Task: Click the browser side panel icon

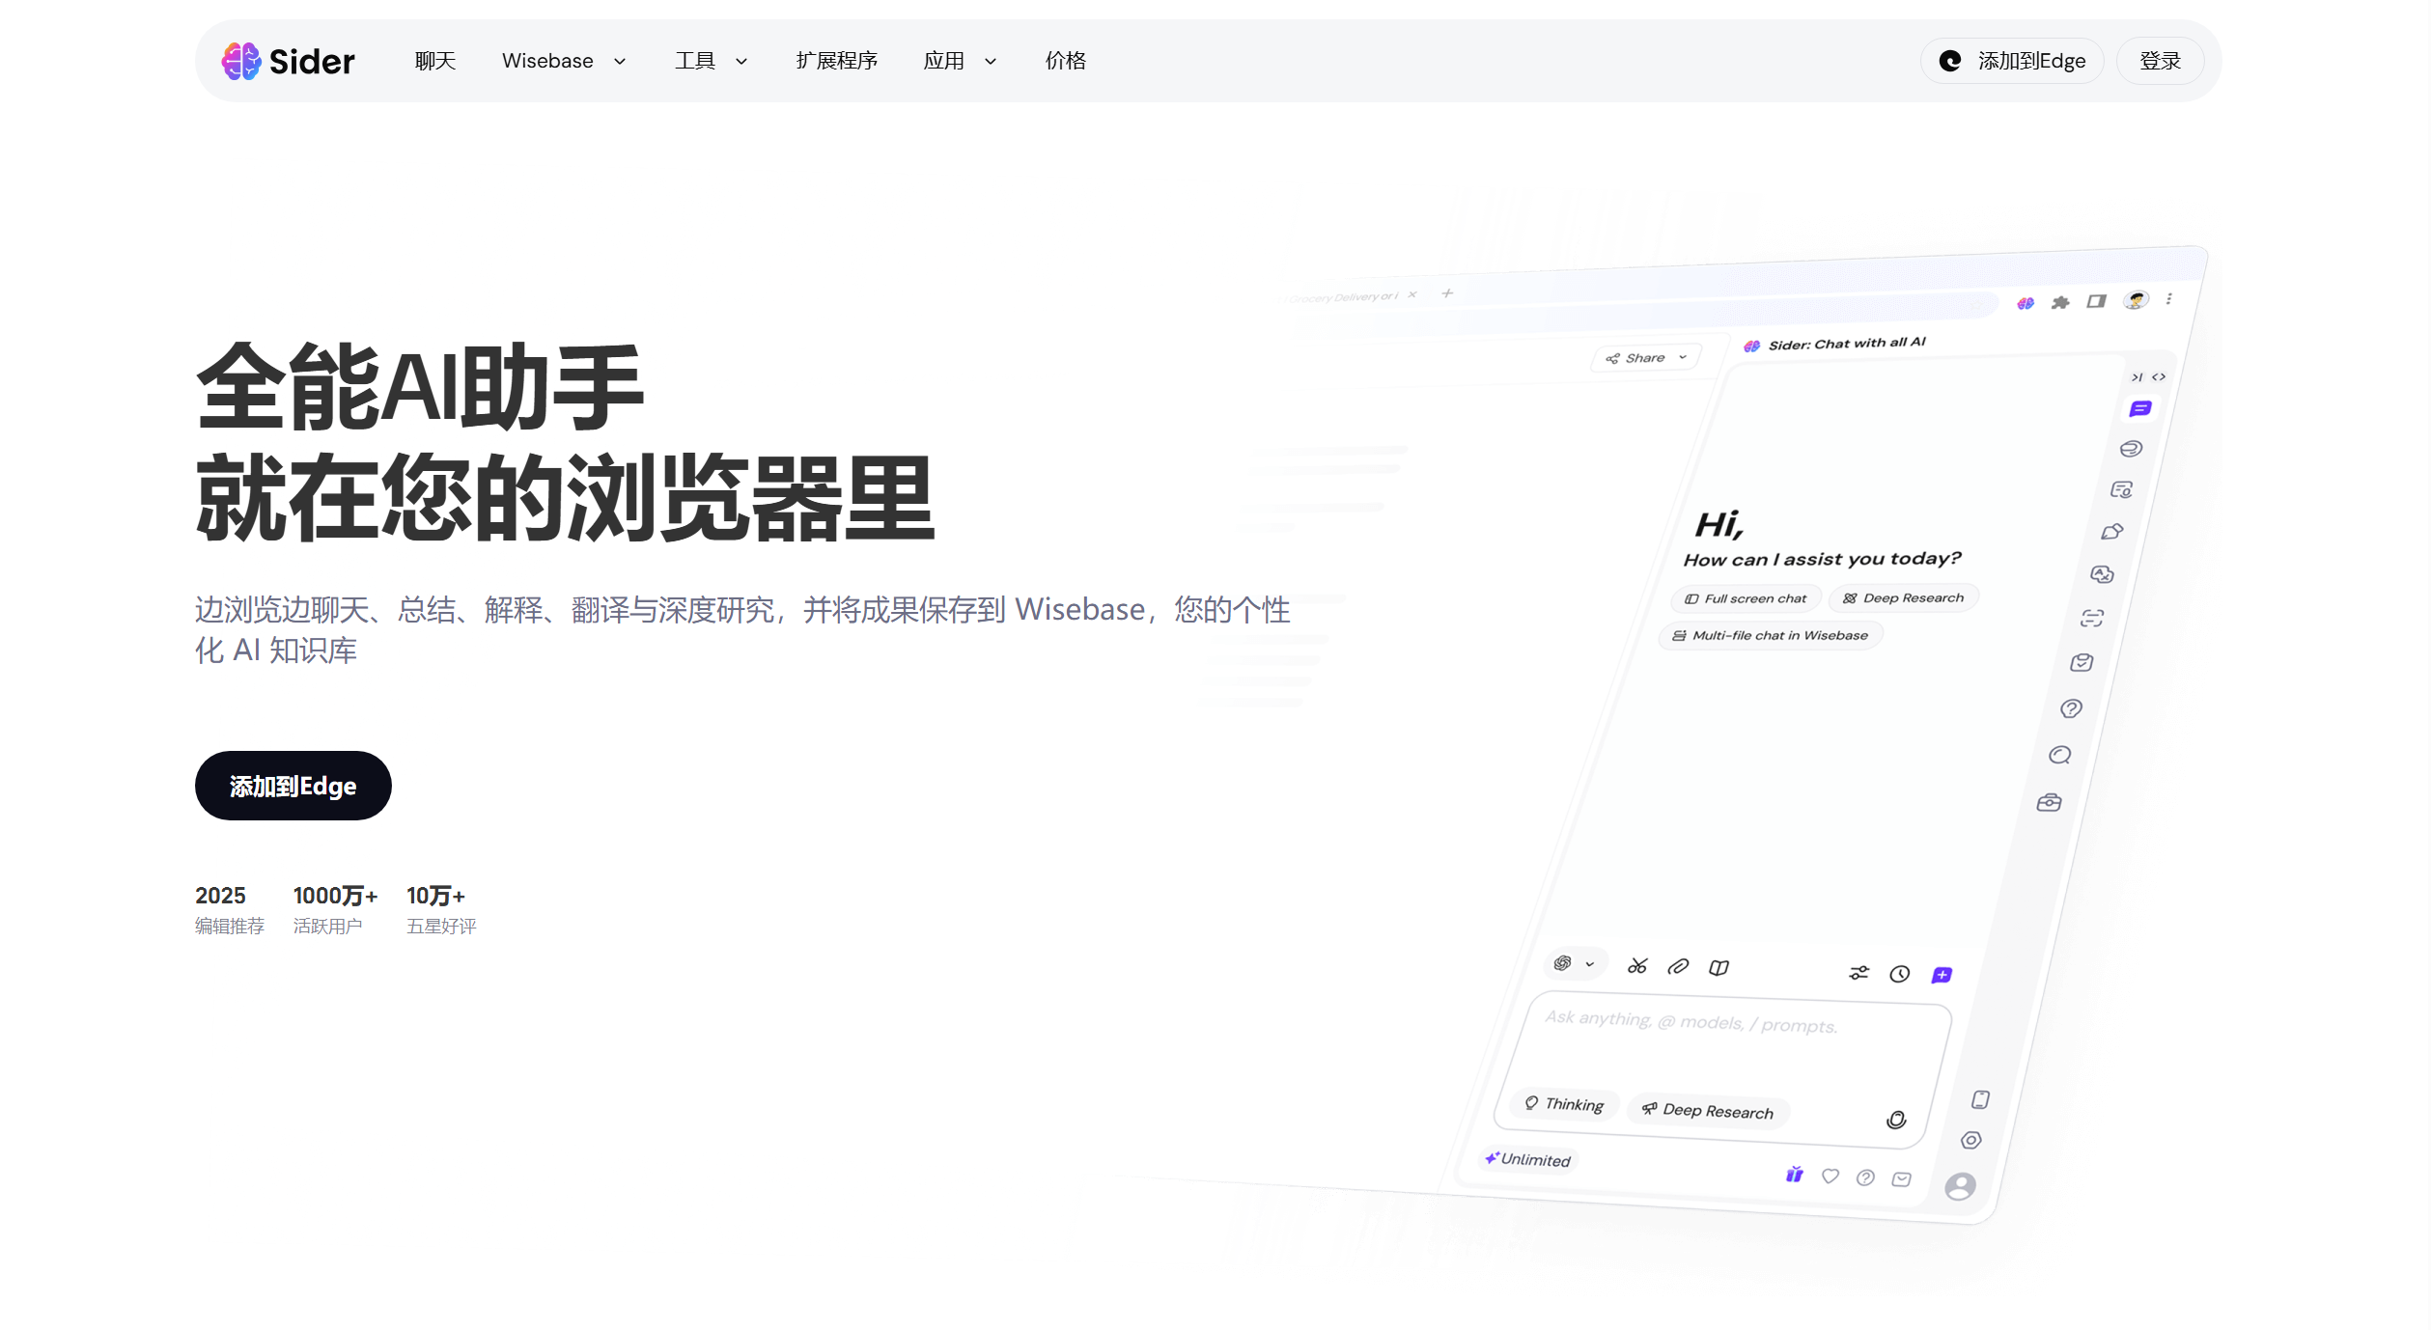Action: (2096, 301)
